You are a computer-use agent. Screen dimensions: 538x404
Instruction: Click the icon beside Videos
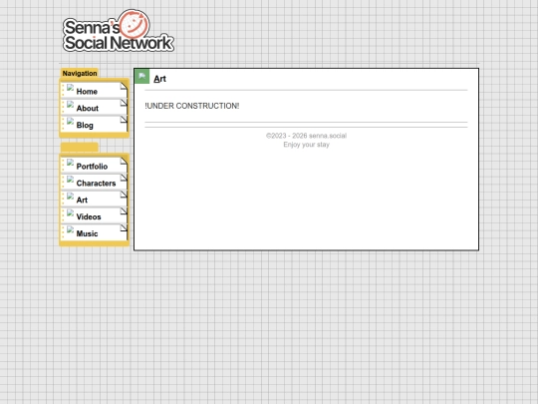click(71, 213)
